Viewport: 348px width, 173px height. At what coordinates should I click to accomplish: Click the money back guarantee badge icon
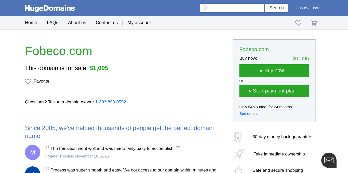[238, 137]
